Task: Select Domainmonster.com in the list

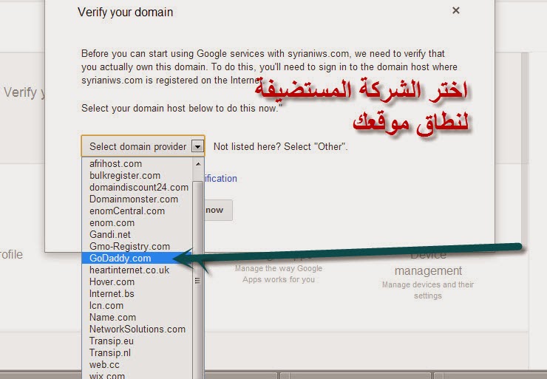Action: tap(137, 199)
